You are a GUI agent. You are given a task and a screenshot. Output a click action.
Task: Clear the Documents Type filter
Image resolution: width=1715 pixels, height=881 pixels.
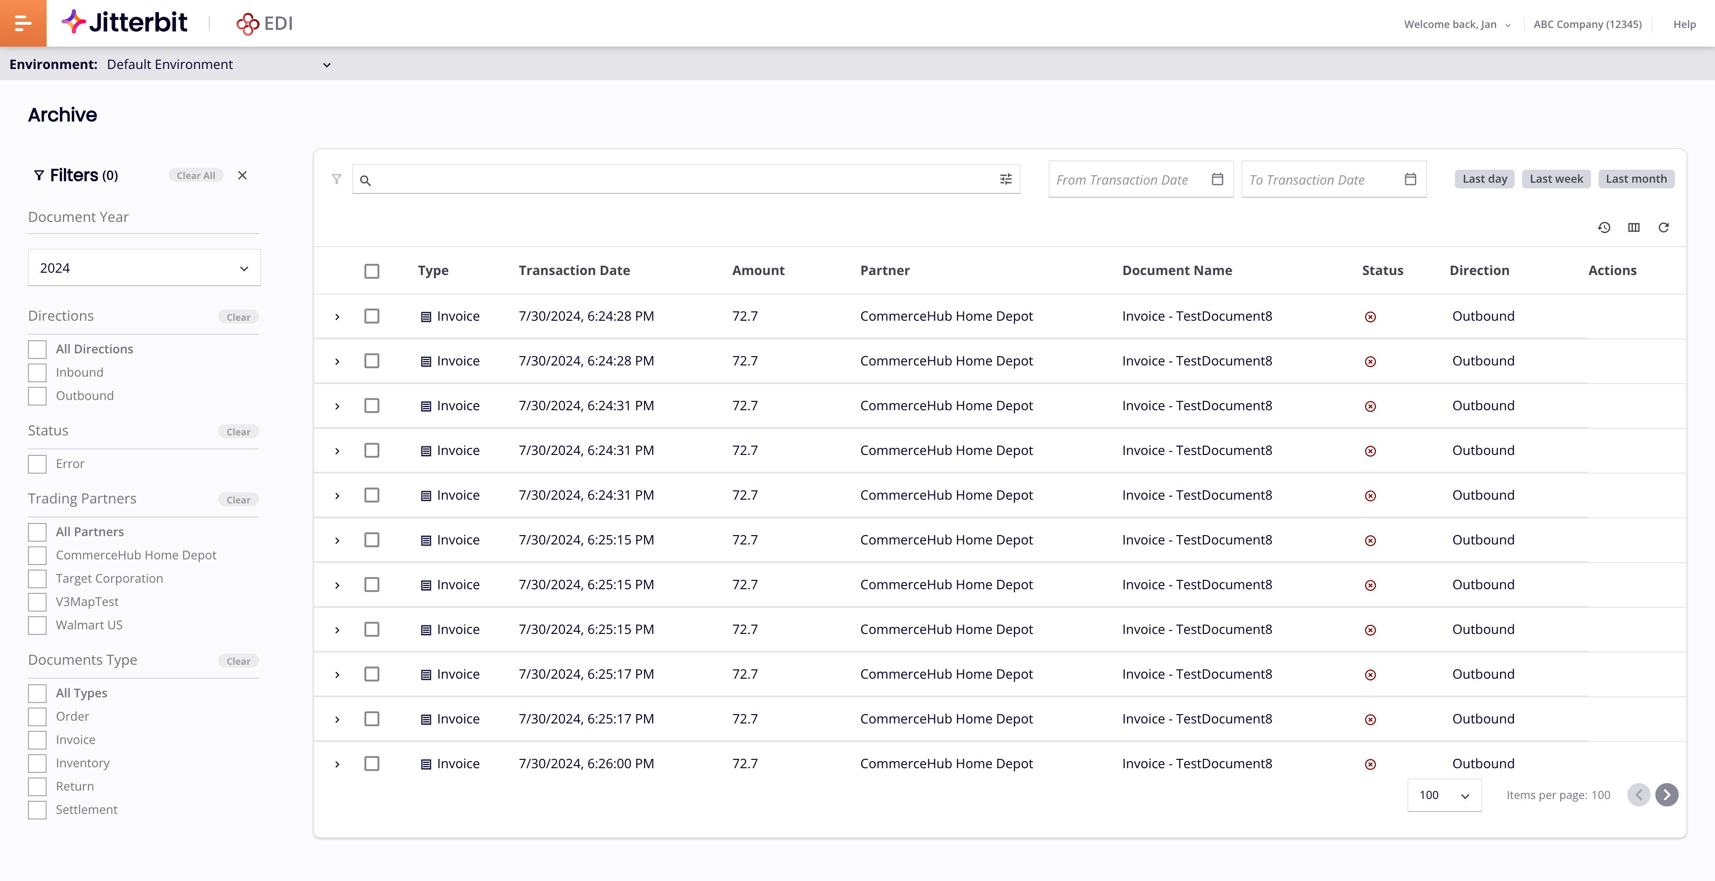(x=238, y=661)
